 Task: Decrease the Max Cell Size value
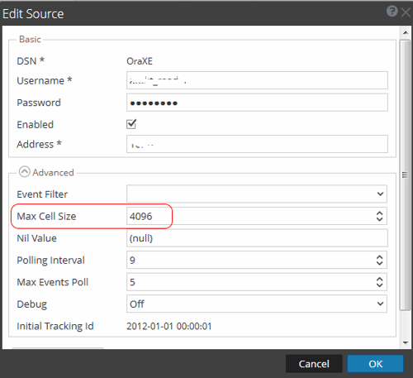[379, 219]
